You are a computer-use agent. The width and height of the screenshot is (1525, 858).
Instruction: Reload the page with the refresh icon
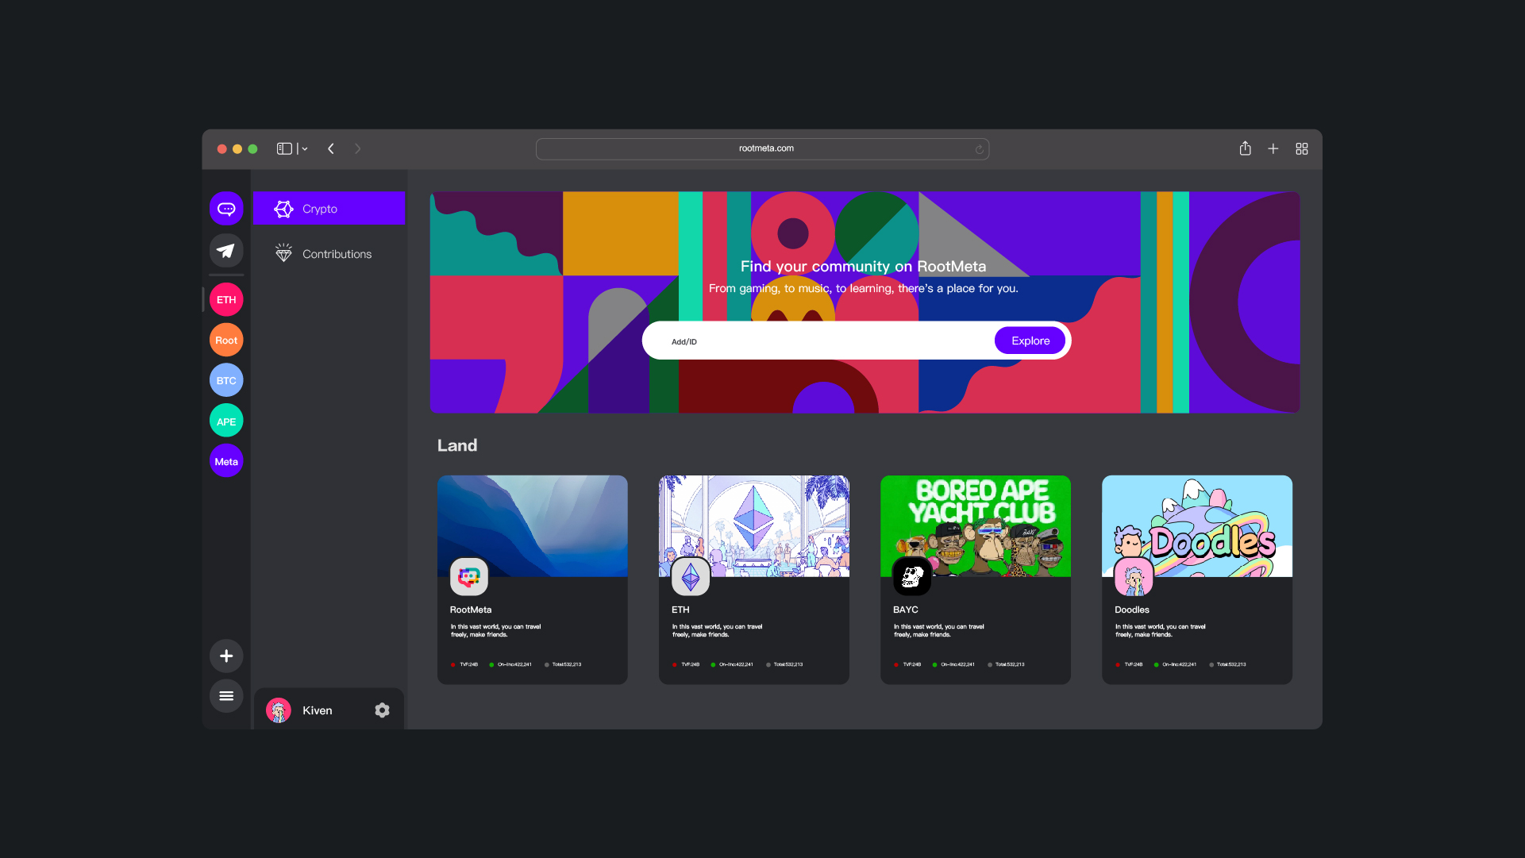coord(980,149)
